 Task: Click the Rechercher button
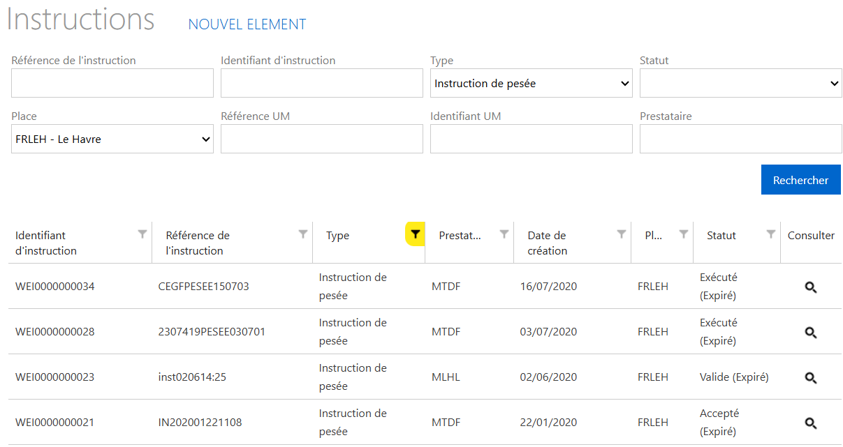pyautogui.click(x=801, y=180)
